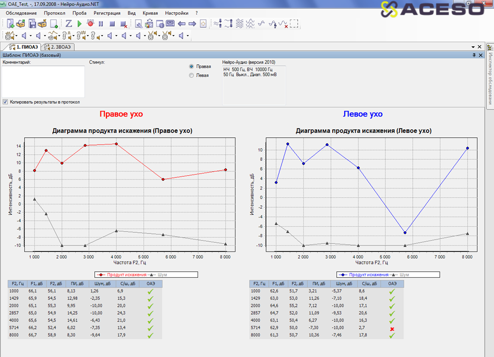The image size is (494, 357).
Task: Open the Настройки menu
Action: tap(176, 13)
